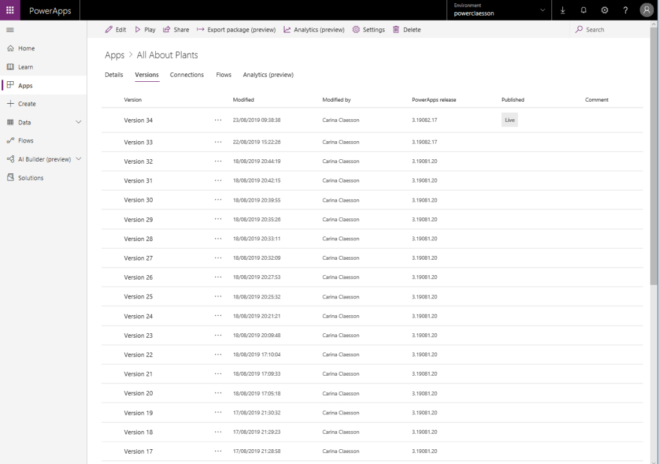Screen dimensions: 659x464
Task: Open Analytics (preview) from the toolbar
Action: click(314, 30)
